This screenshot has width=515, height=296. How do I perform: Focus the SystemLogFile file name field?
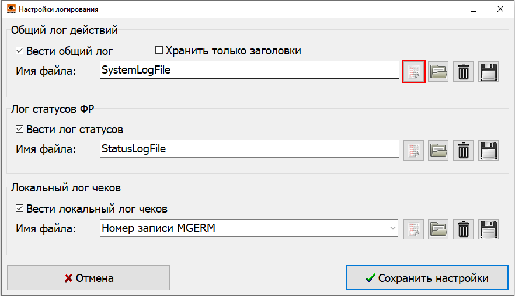click(249, 70)
